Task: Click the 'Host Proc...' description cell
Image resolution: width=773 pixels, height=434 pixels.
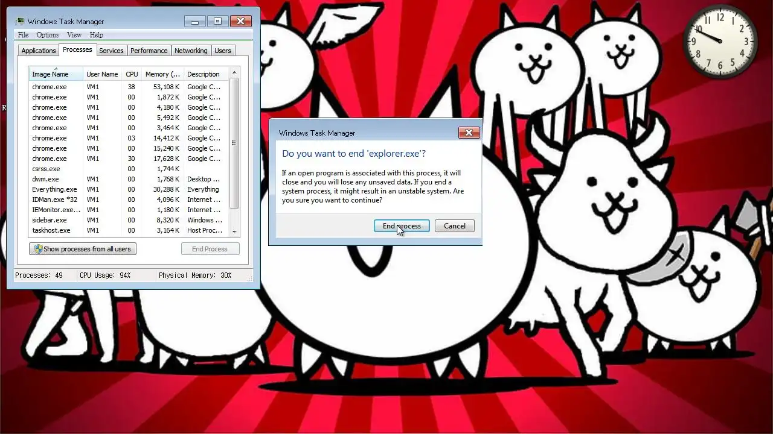Action: (205, 230)
